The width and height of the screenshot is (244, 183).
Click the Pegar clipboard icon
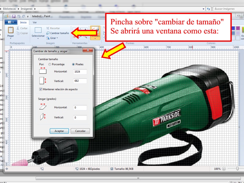pos(11,30)
